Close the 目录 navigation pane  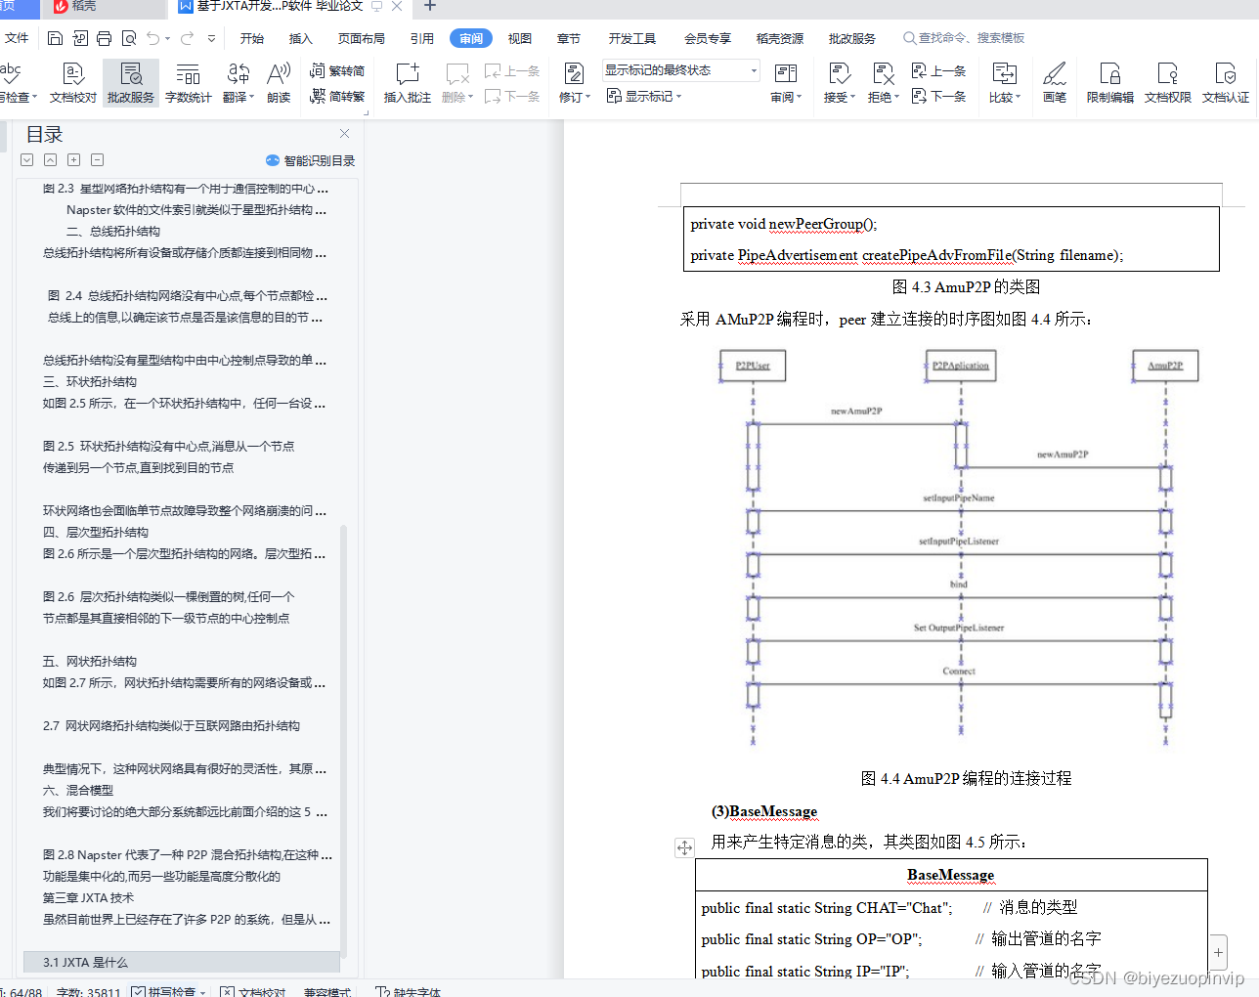[344, 133]
